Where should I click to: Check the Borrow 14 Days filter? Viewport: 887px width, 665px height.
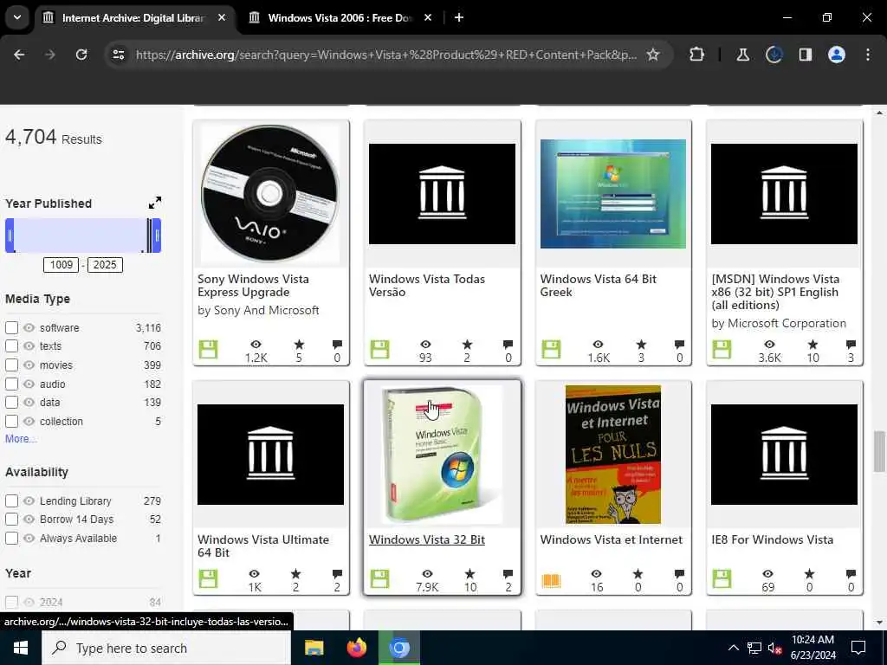point(11,520)
